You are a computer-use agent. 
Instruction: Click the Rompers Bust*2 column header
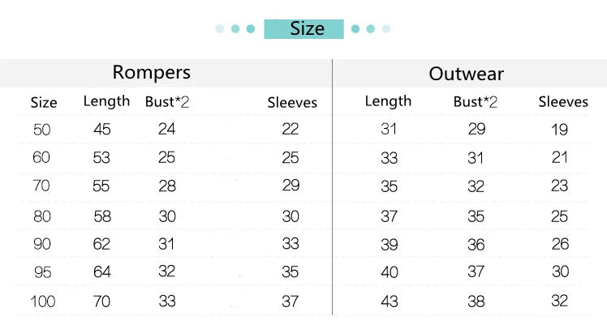coord(167,102)
